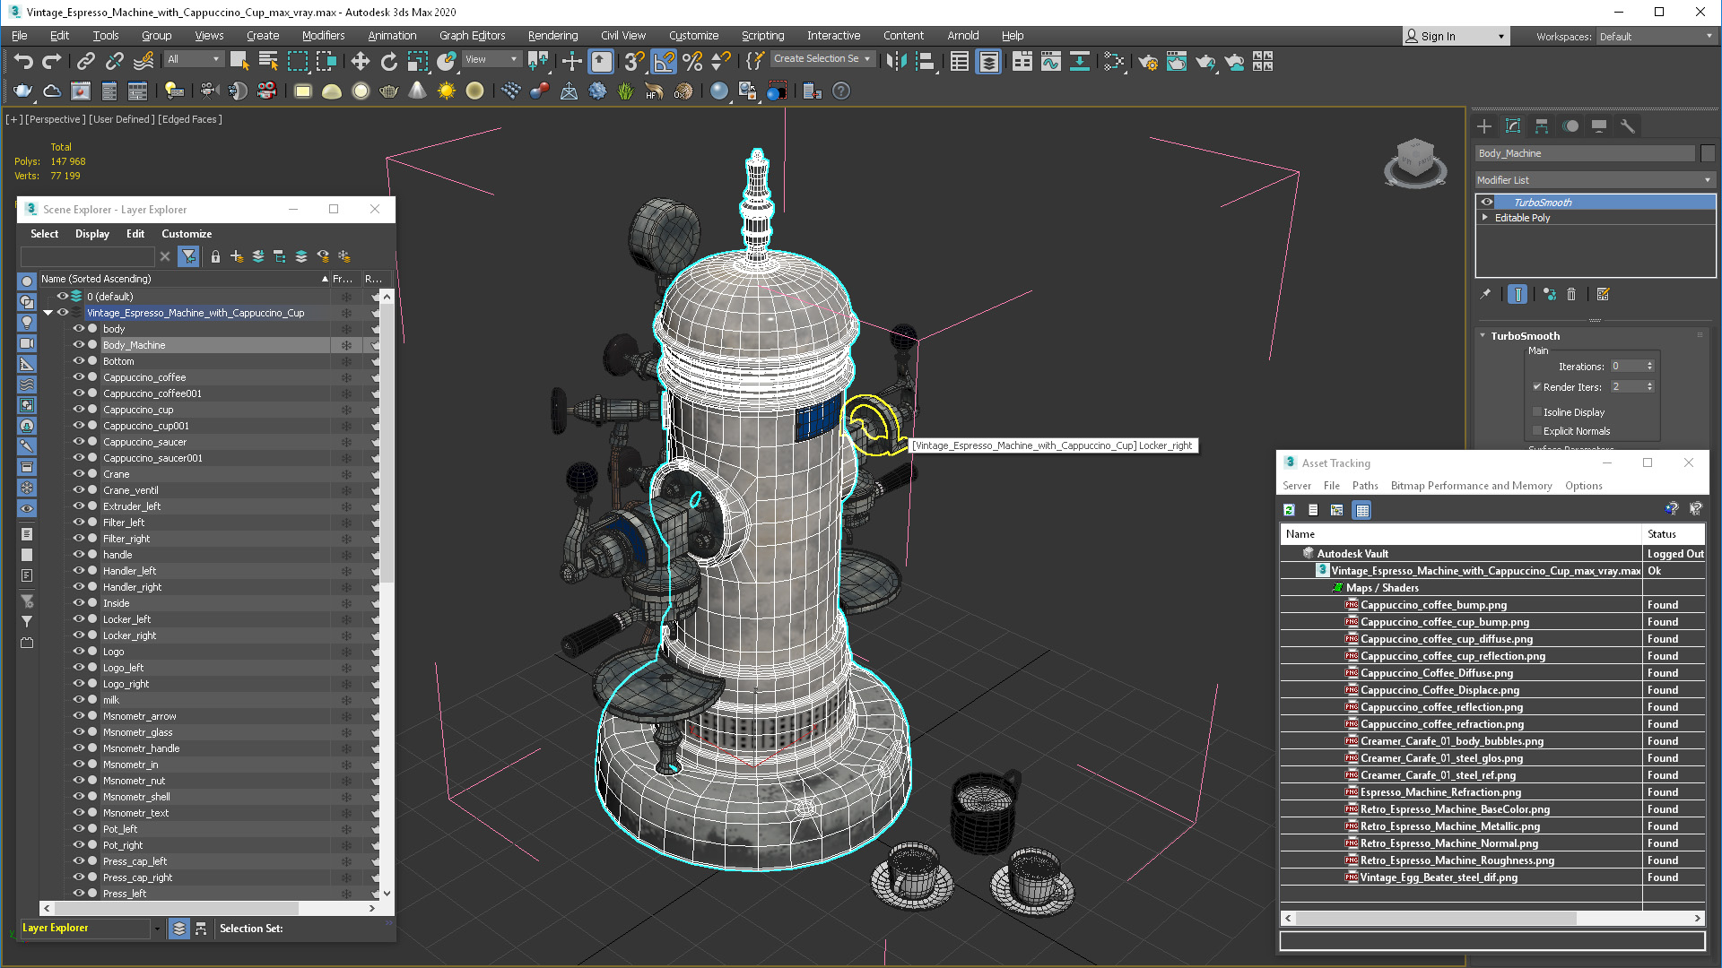The height and width of the screenshot is (968, 1722).
Task: Open Create Selection Set dropdown
Action: [x=822, y=59]
